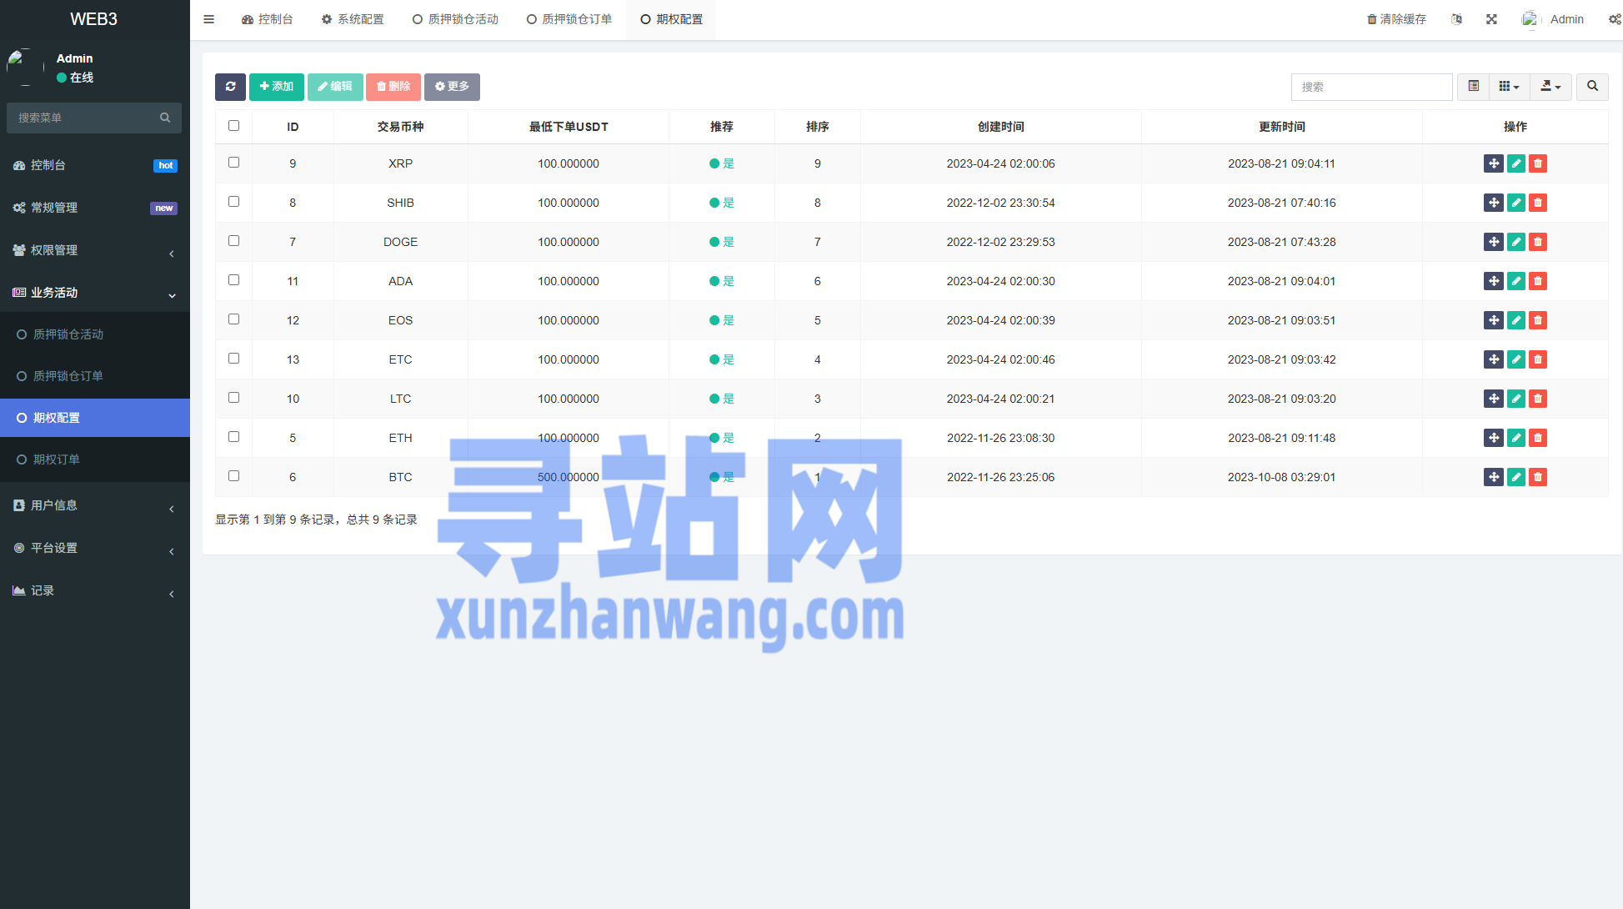Click the magnifier search icon button
1623x909 pixels.
(x=1592, y=87)
